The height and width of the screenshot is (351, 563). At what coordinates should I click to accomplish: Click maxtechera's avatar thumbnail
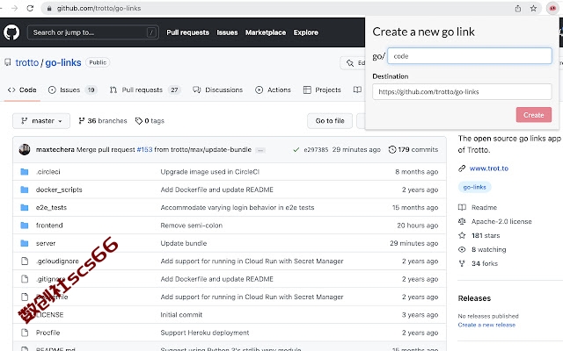25,149
